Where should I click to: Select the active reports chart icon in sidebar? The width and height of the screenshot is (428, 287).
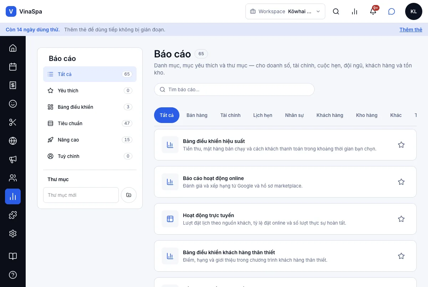[x=13, y=196]
